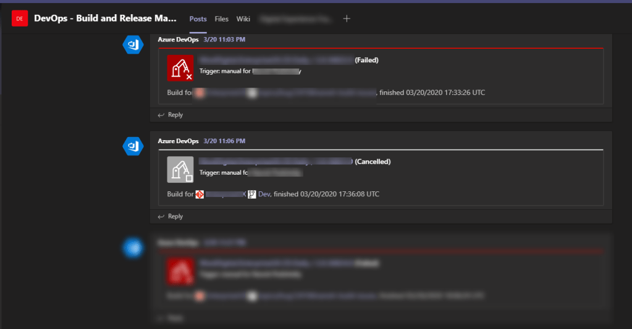This screenshot has height=329, width=632.
Task: Click the Git repository icon in cancelled build
Action: point(200,194)
